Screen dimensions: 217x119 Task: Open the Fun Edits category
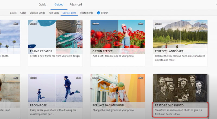click(54, 13)
